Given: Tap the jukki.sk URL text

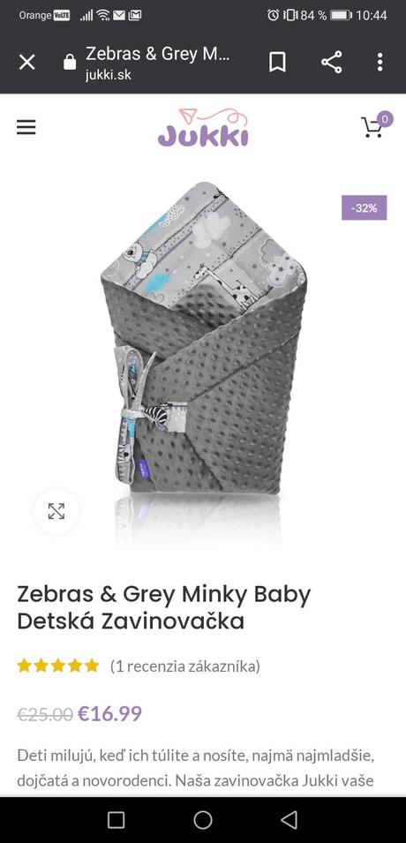Looking at the screenshot, I should 108,75.
